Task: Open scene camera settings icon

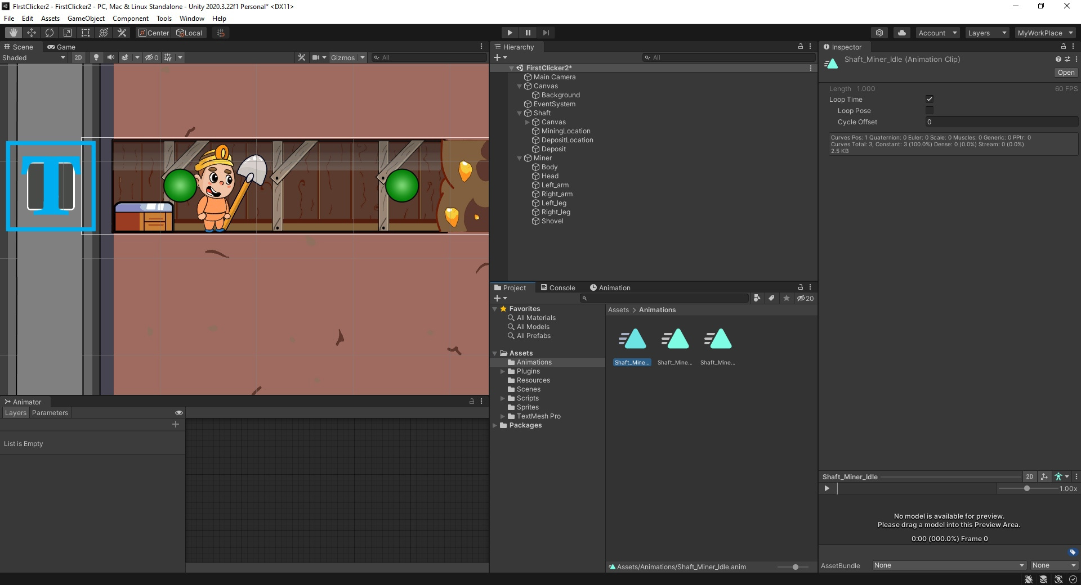Action: coord(316,57)
